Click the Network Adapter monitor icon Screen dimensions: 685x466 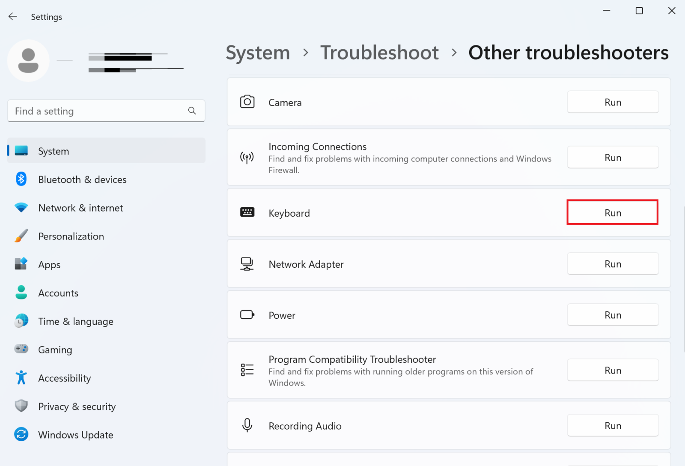[x=247, y=264]
